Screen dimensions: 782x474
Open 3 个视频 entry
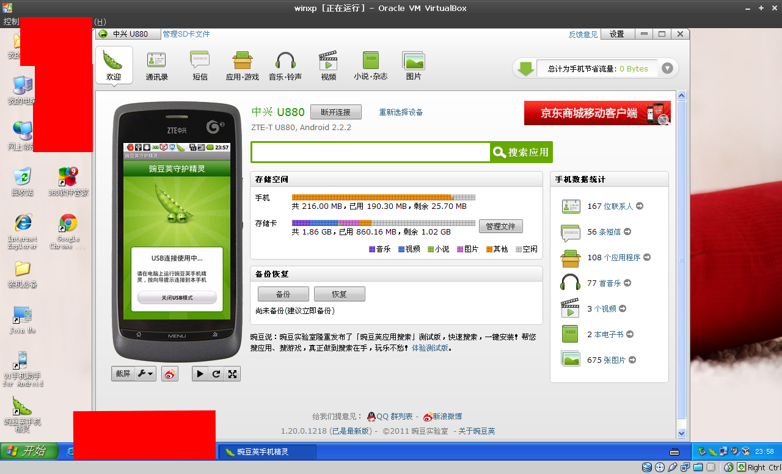607,309
